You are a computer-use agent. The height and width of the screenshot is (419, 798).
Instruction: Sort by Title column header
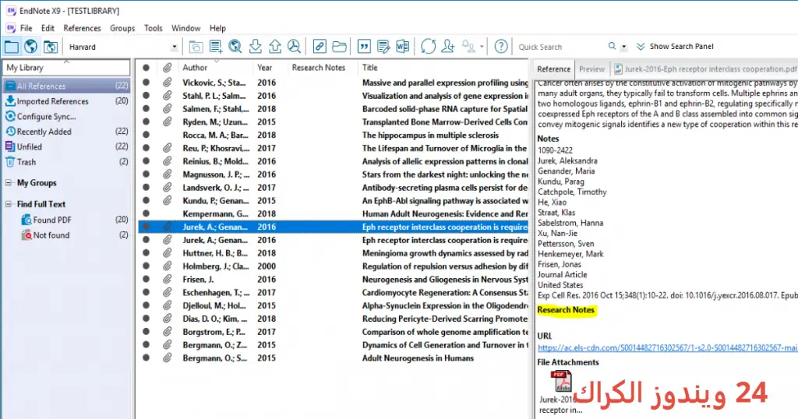click(370, 68)
